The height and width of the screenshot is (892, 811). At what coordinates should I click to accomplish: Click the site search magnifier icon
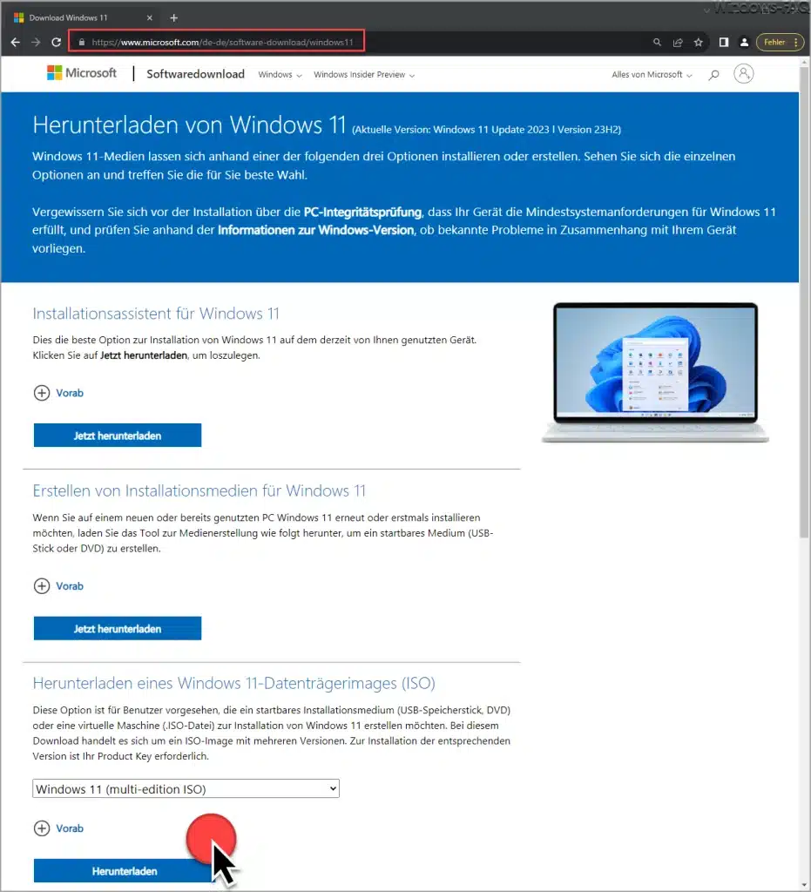(x=713, y=75)
